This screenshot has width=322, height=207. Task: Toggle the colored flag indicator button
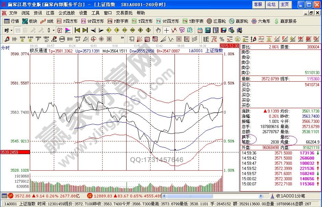pos(69,30)
